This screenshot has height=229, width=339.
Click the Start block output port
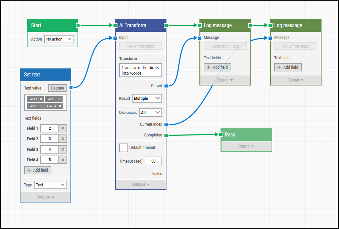[78, 25]
